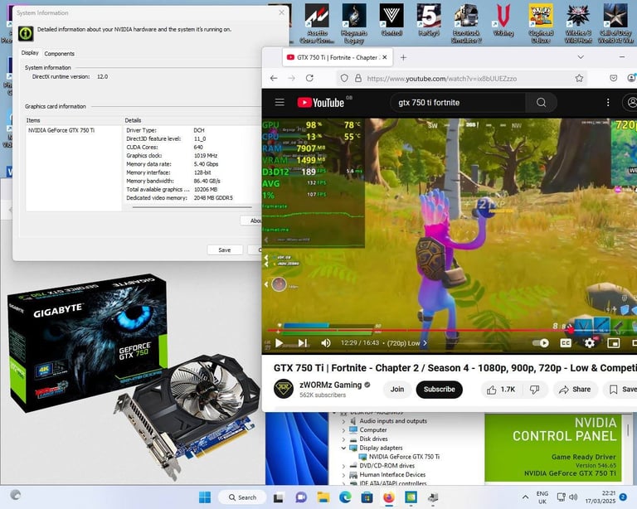Show site security info via padlock icon
Image resolution: width=637 pixels, height=509 pixels.
pos(358,78)
